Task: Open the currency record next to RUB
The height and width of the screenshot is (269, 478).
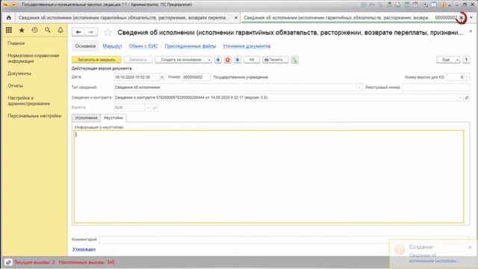Action: coord(155,108)
